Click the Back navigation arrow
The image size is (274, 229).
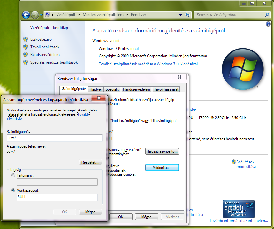click(x=26, y=15)
